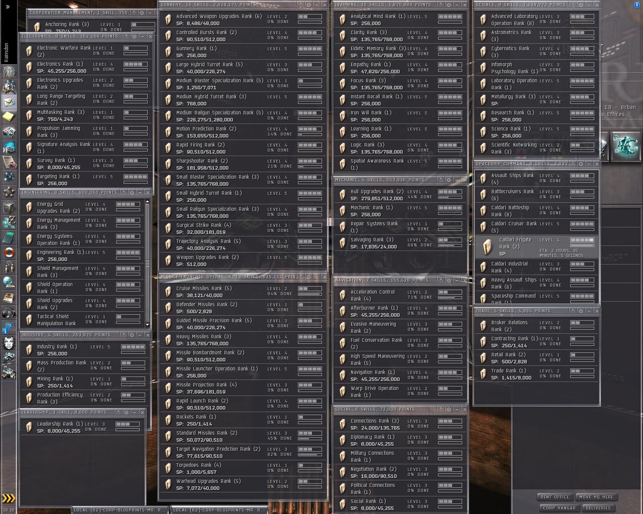
Task: Select the Connections Rank (3) skill
Action: tap(400, 424)
